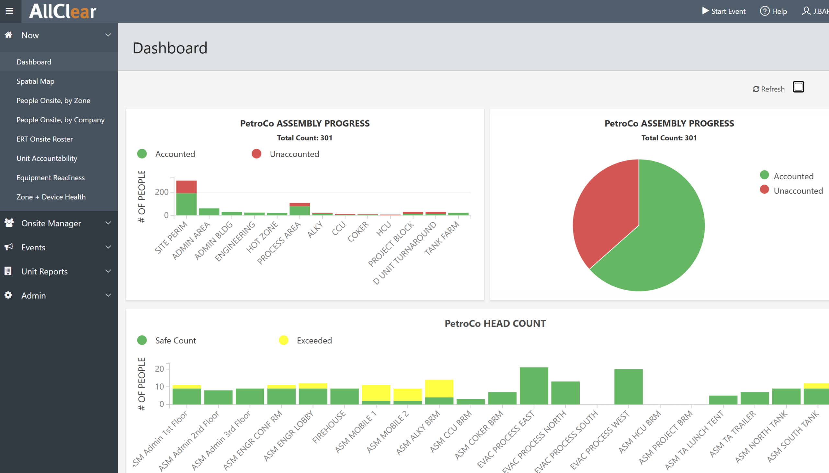Click the Start Event label
The image size is (829, 473).
coord(728,11)
